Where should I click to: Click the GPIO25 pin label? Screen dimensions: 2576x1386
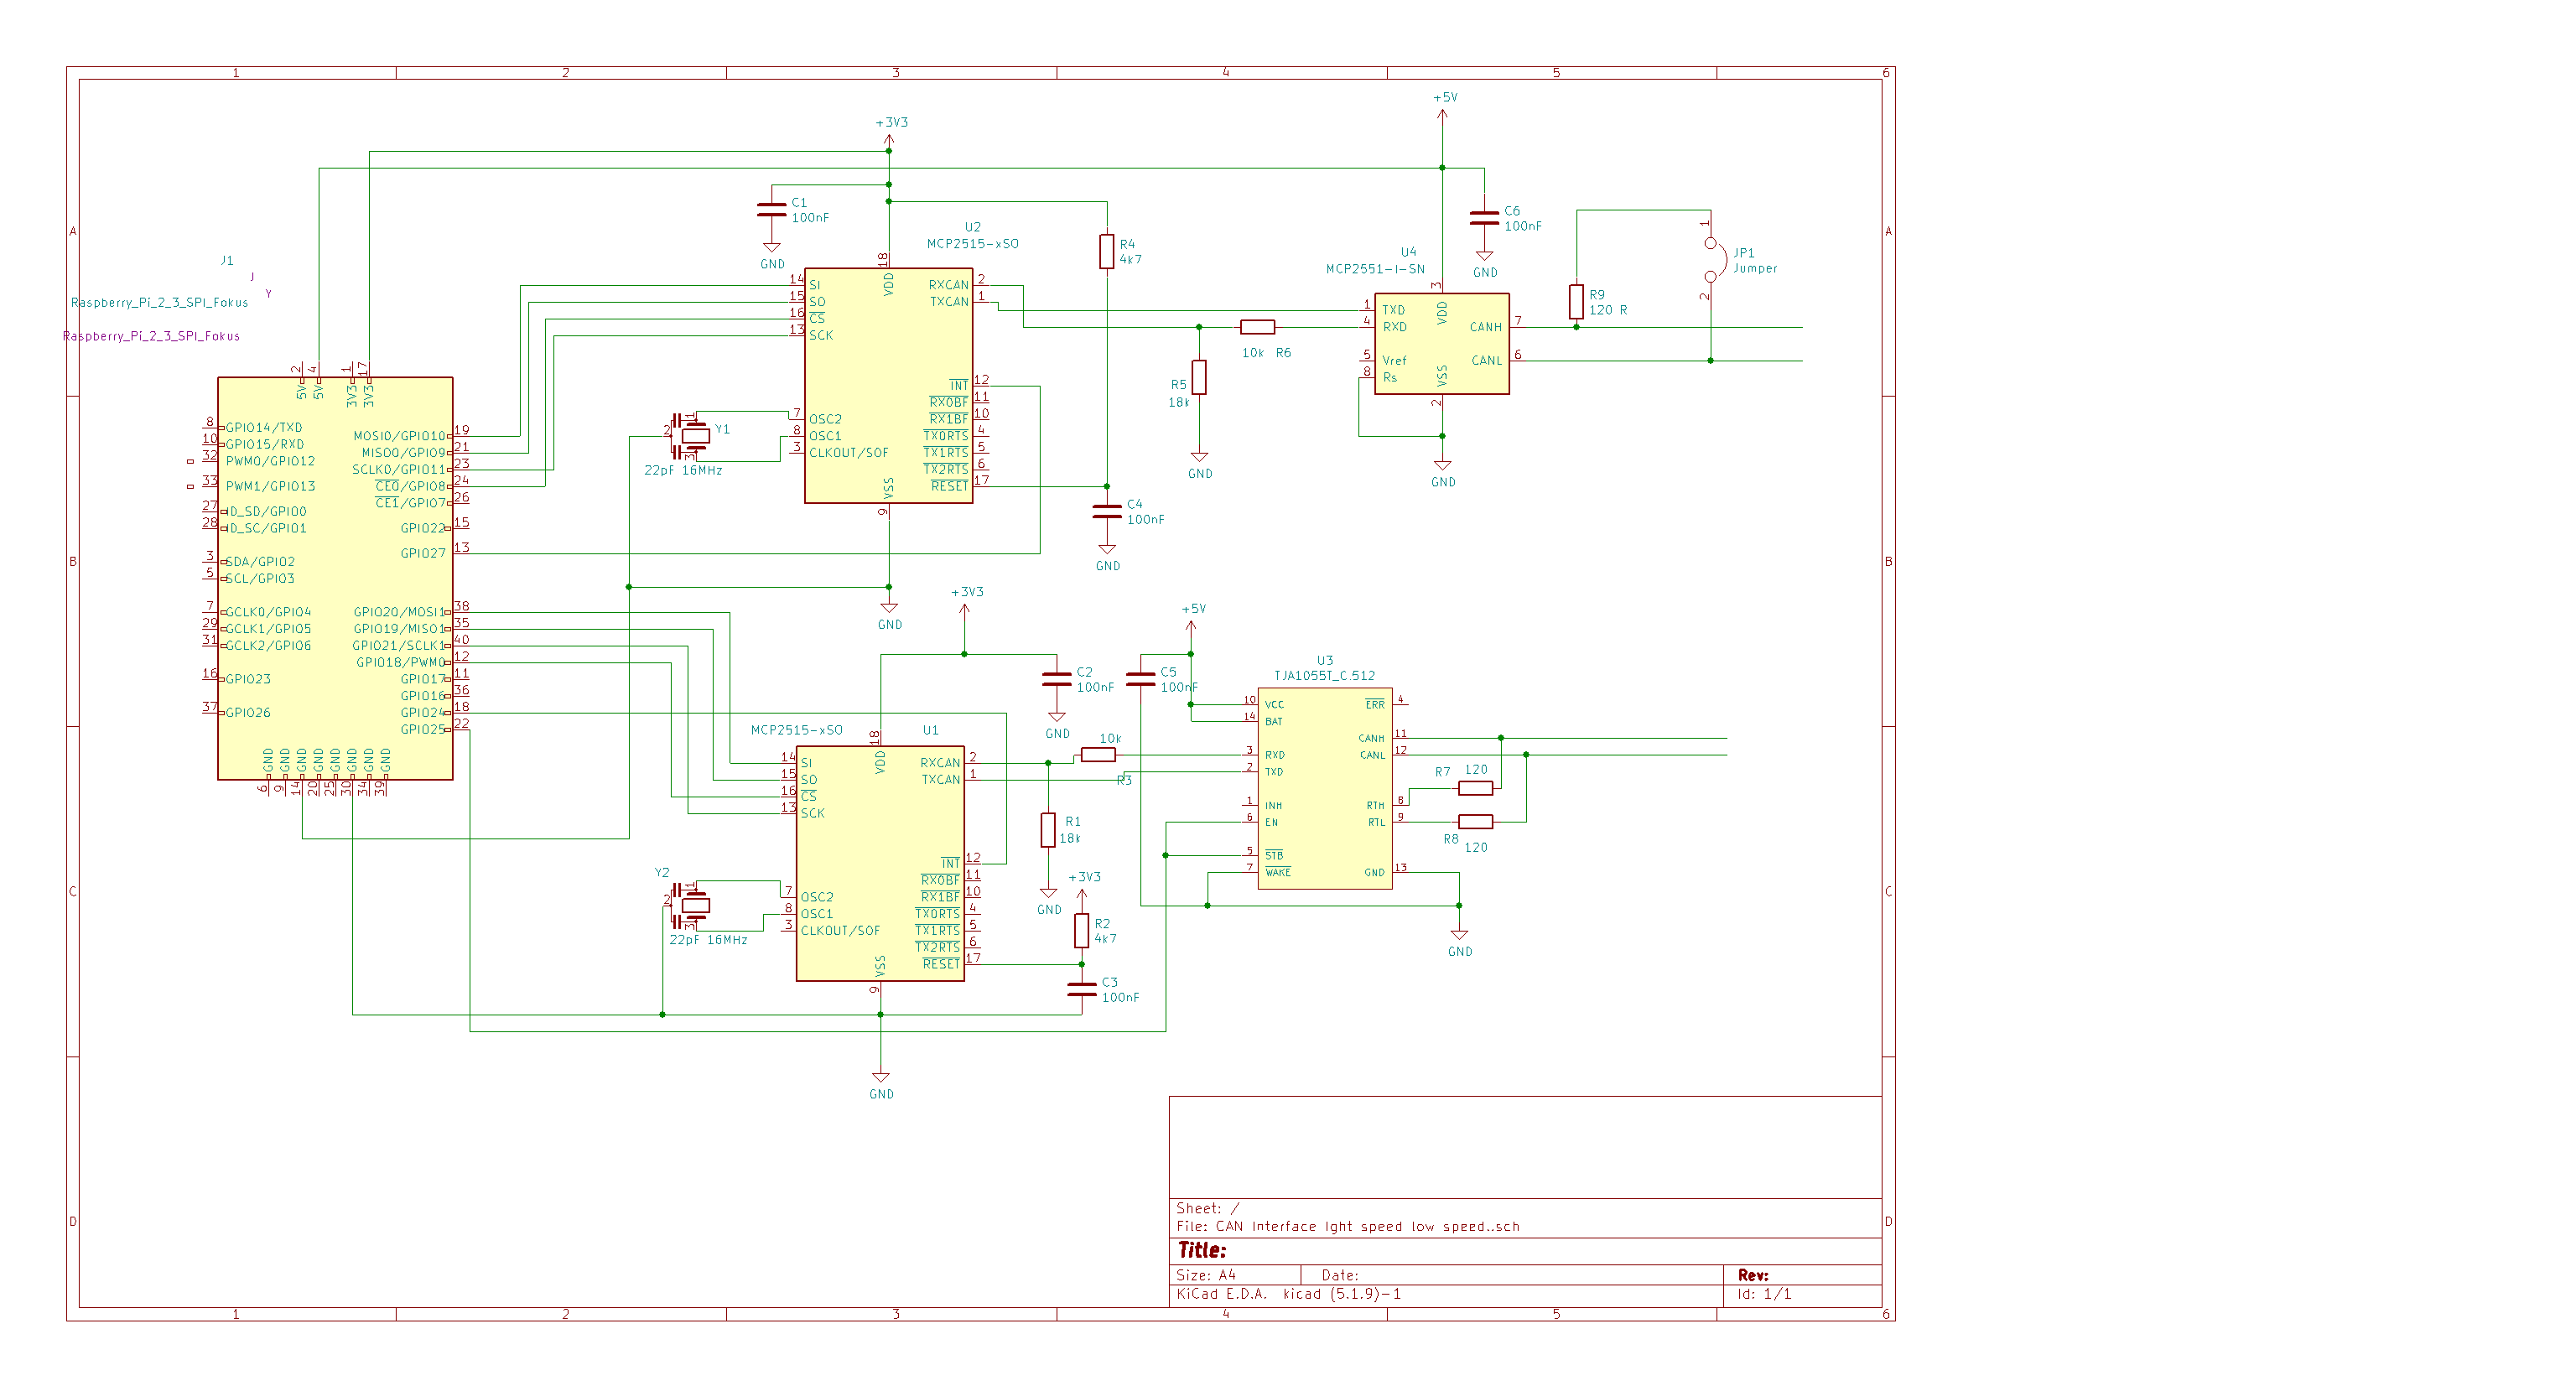[423, 729]
